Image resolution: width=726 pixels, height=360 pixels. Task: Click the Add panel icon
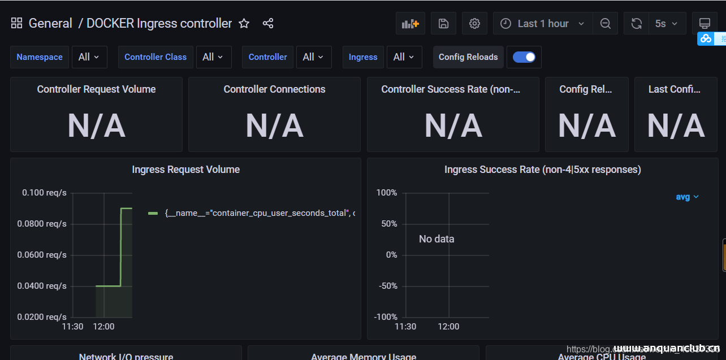point(410,23)
